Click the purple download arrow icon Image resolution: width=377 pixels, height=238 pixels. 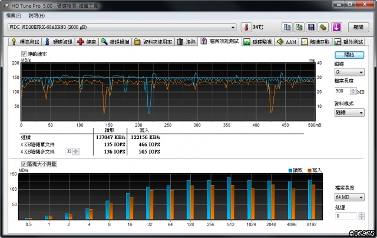click(336, 27)
